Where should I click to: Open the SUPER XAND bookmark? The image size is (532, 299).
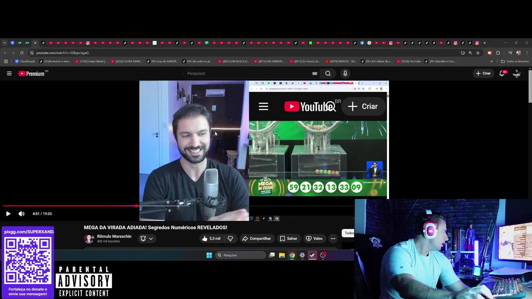[x=127, y=61]
